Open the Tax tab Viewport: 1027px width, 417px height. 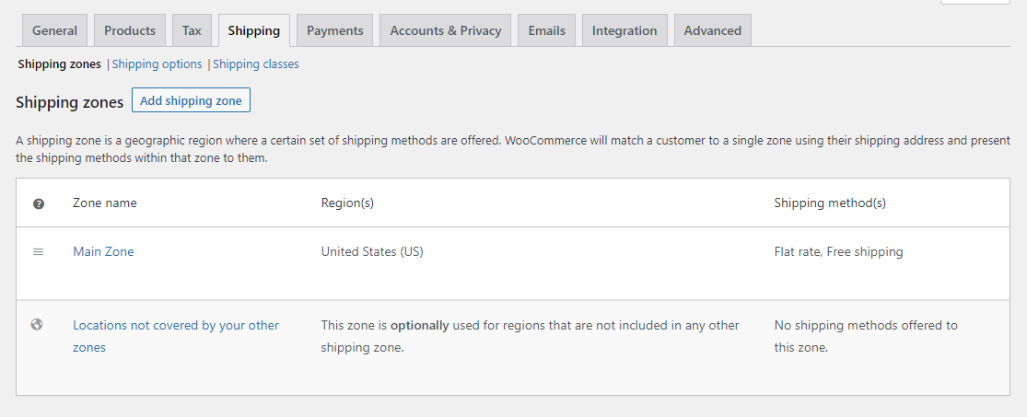click(192, 30)
